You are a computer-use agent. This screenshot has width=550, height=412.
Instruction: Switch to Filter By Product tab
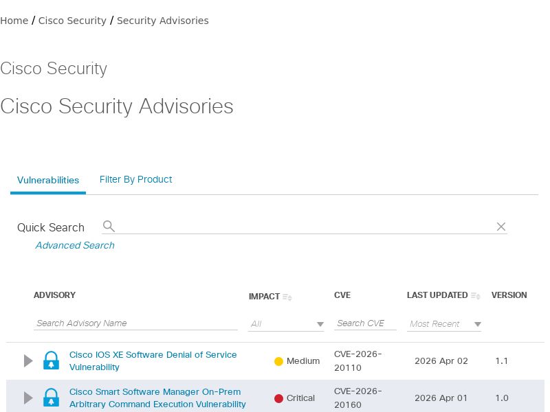(135, 179)
